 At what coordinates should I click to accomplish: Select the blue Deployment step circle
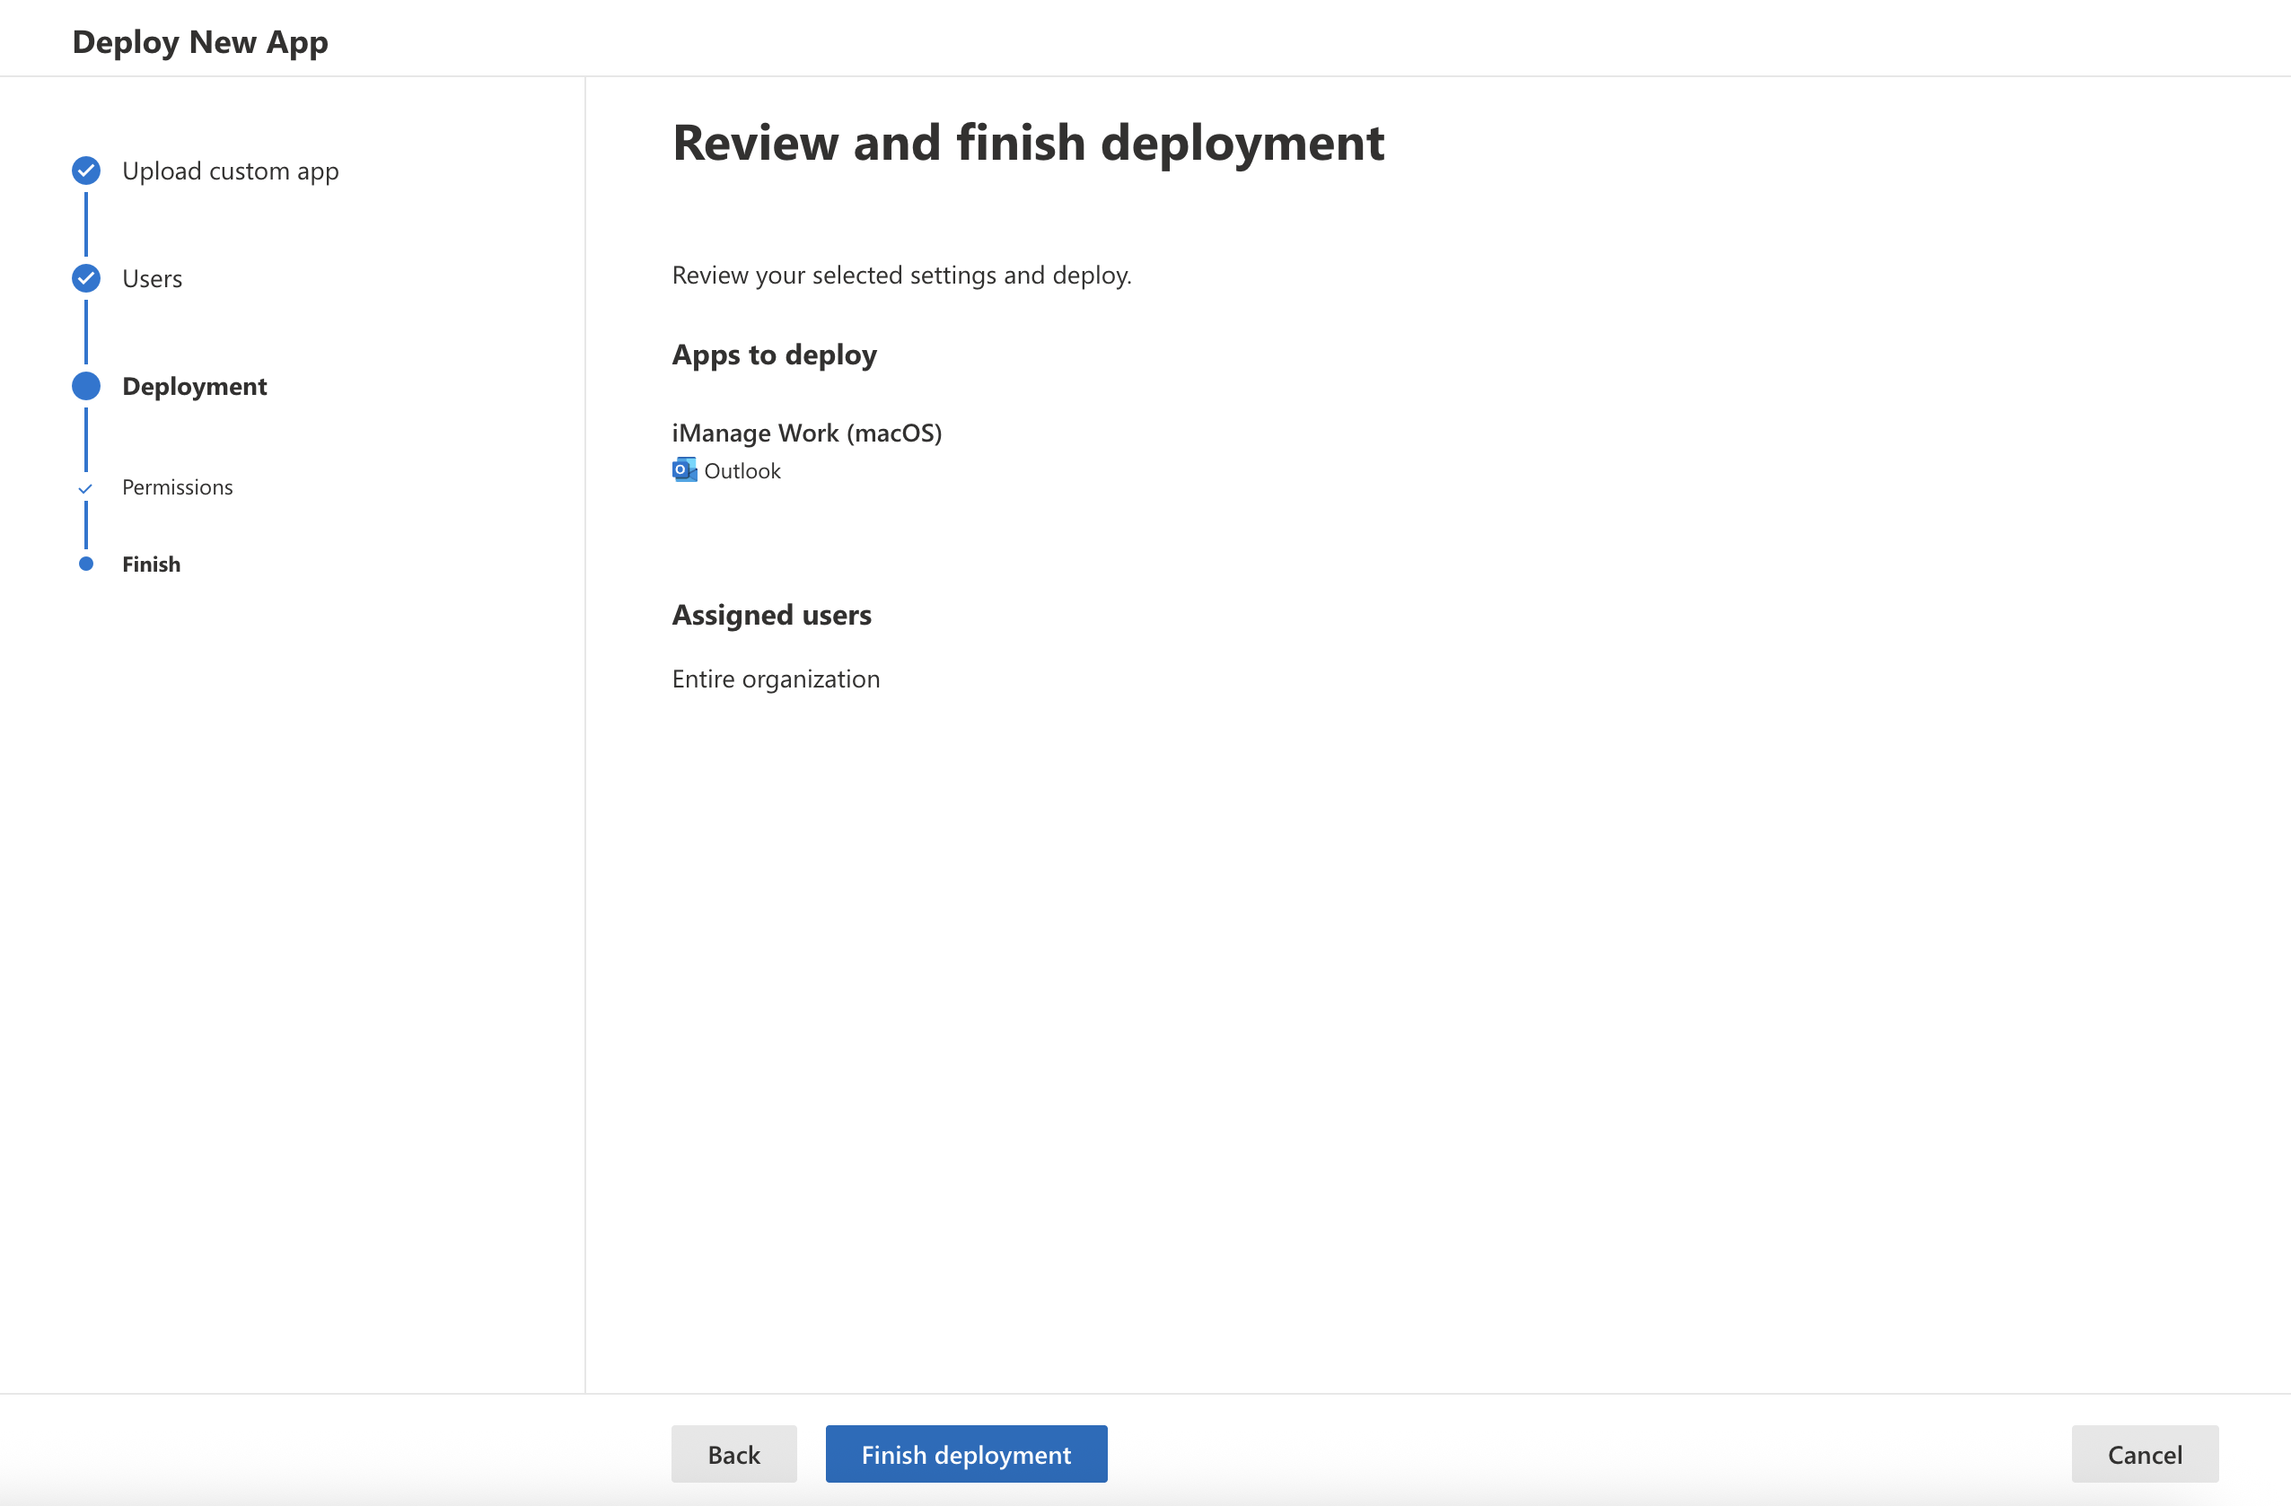click(85, 386)
